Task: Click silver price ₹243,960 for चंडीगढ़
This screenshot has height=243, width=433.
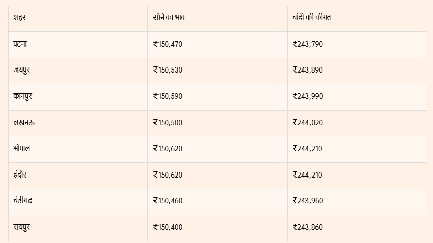Action: (307, 201)
